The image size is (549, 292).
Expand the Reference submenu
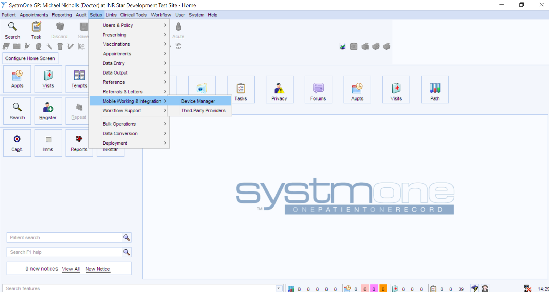click(x=129, y=82)
